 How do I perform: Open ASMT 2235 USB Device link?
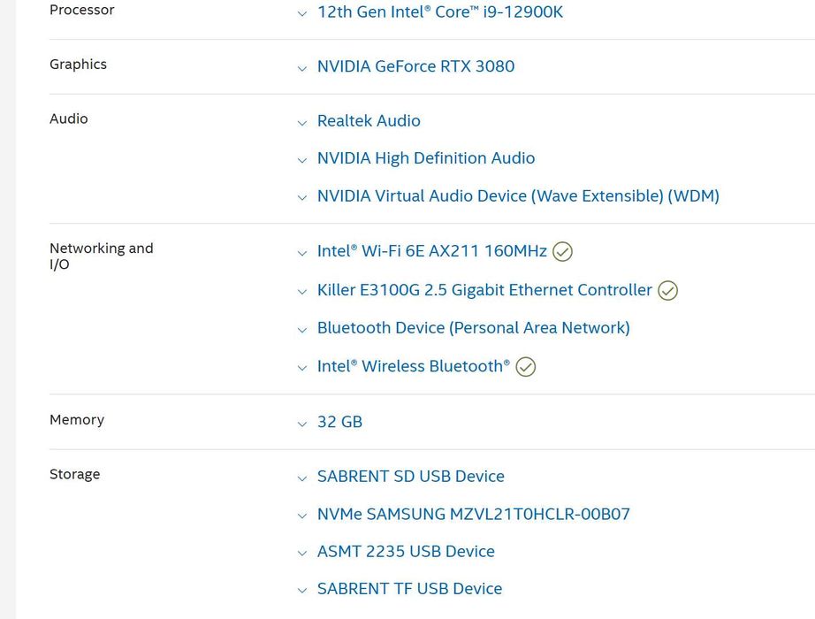point(406,552)
